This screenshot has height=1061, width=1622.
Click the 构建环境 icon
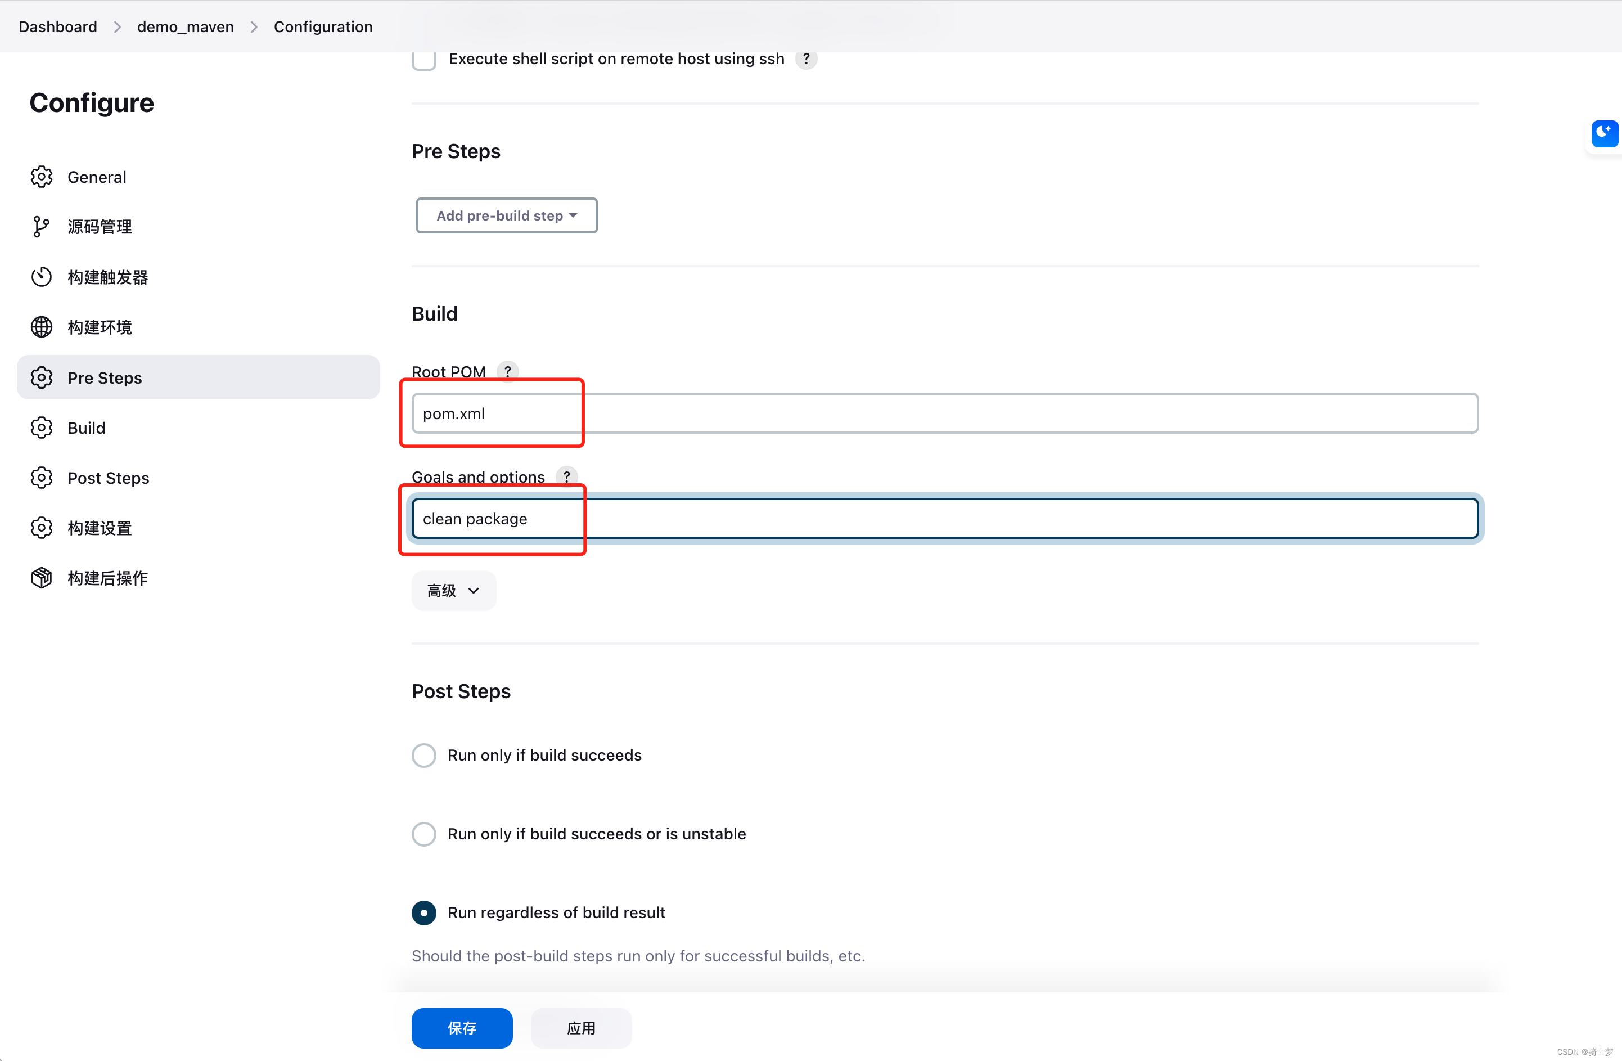click(43, 327)
